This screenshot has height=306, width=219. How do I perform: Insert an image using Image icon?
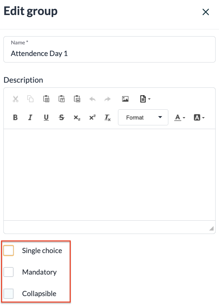125,99
